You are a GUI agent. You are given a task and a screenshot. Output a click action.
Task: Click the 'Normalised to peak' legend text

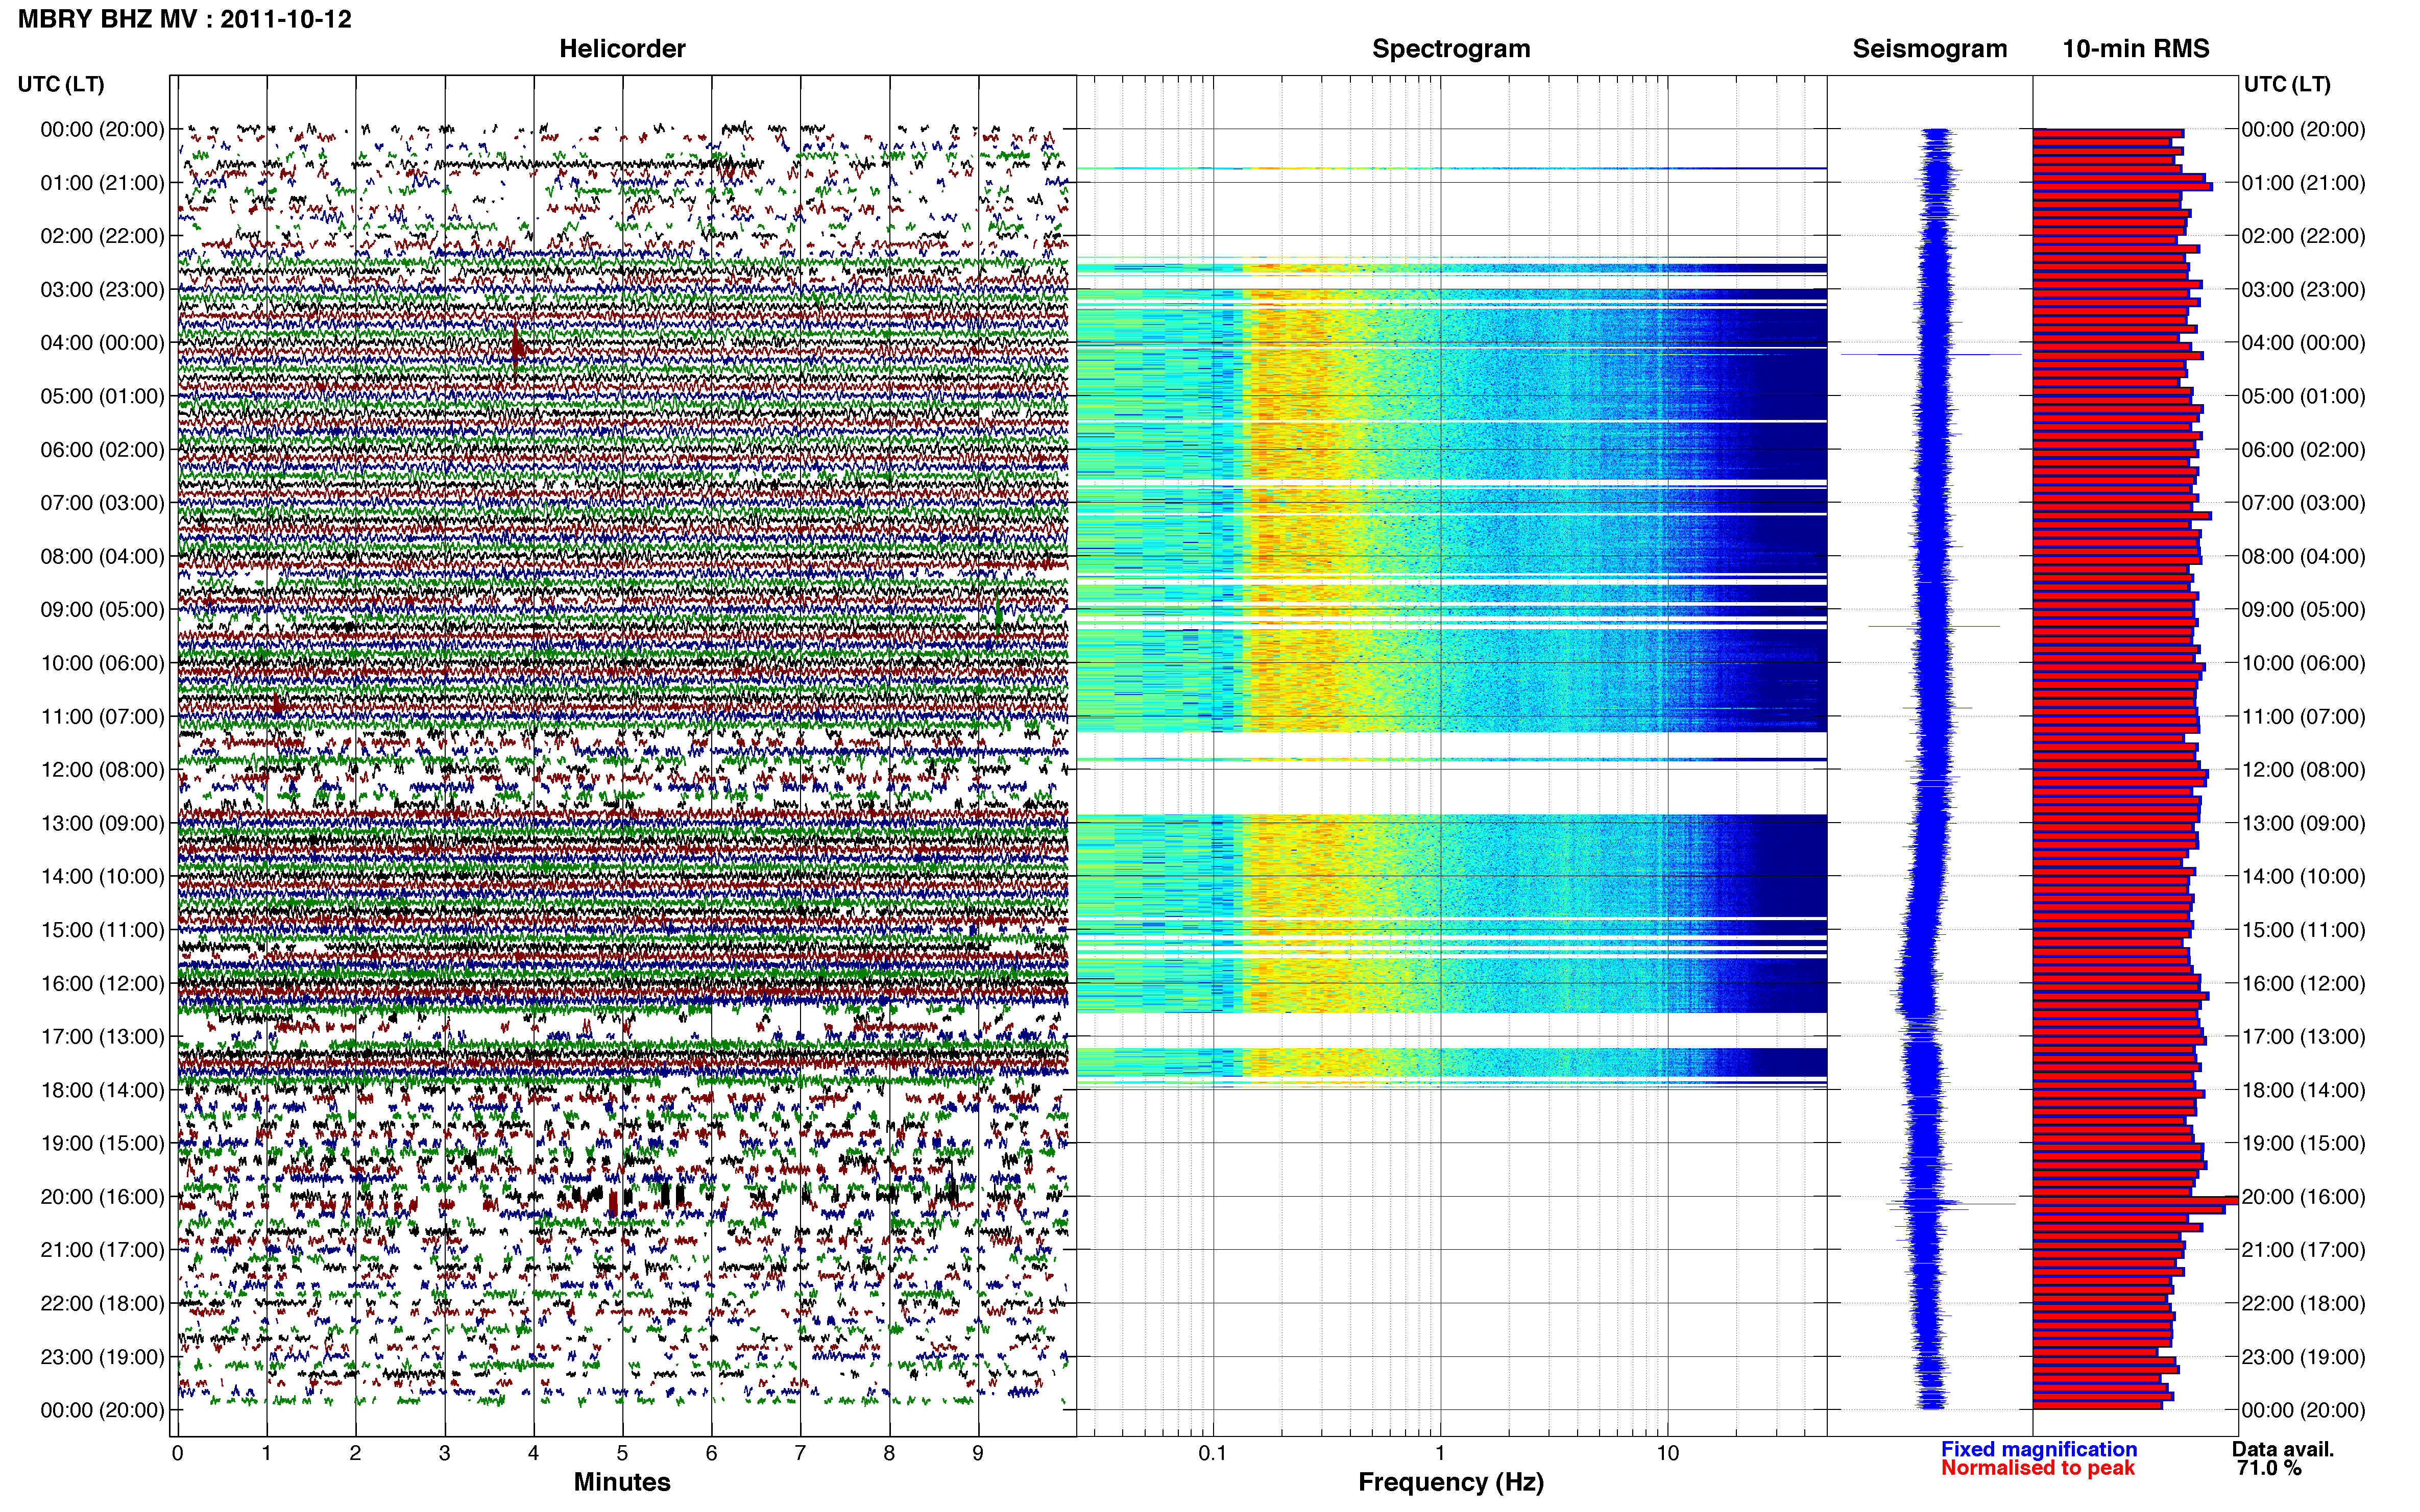coord(2038,1468)
